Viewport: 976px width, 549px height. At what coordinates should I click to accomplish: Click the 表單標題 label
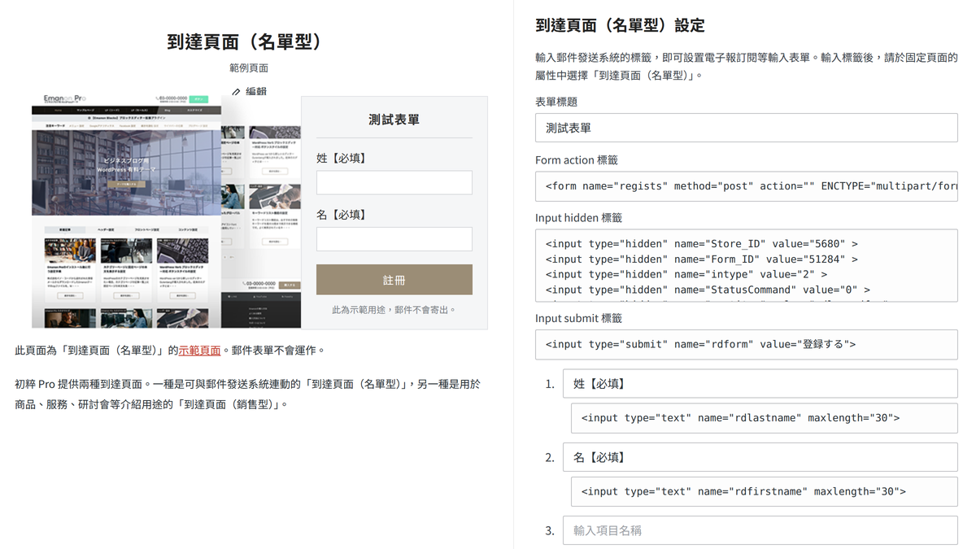click(556, 102)
